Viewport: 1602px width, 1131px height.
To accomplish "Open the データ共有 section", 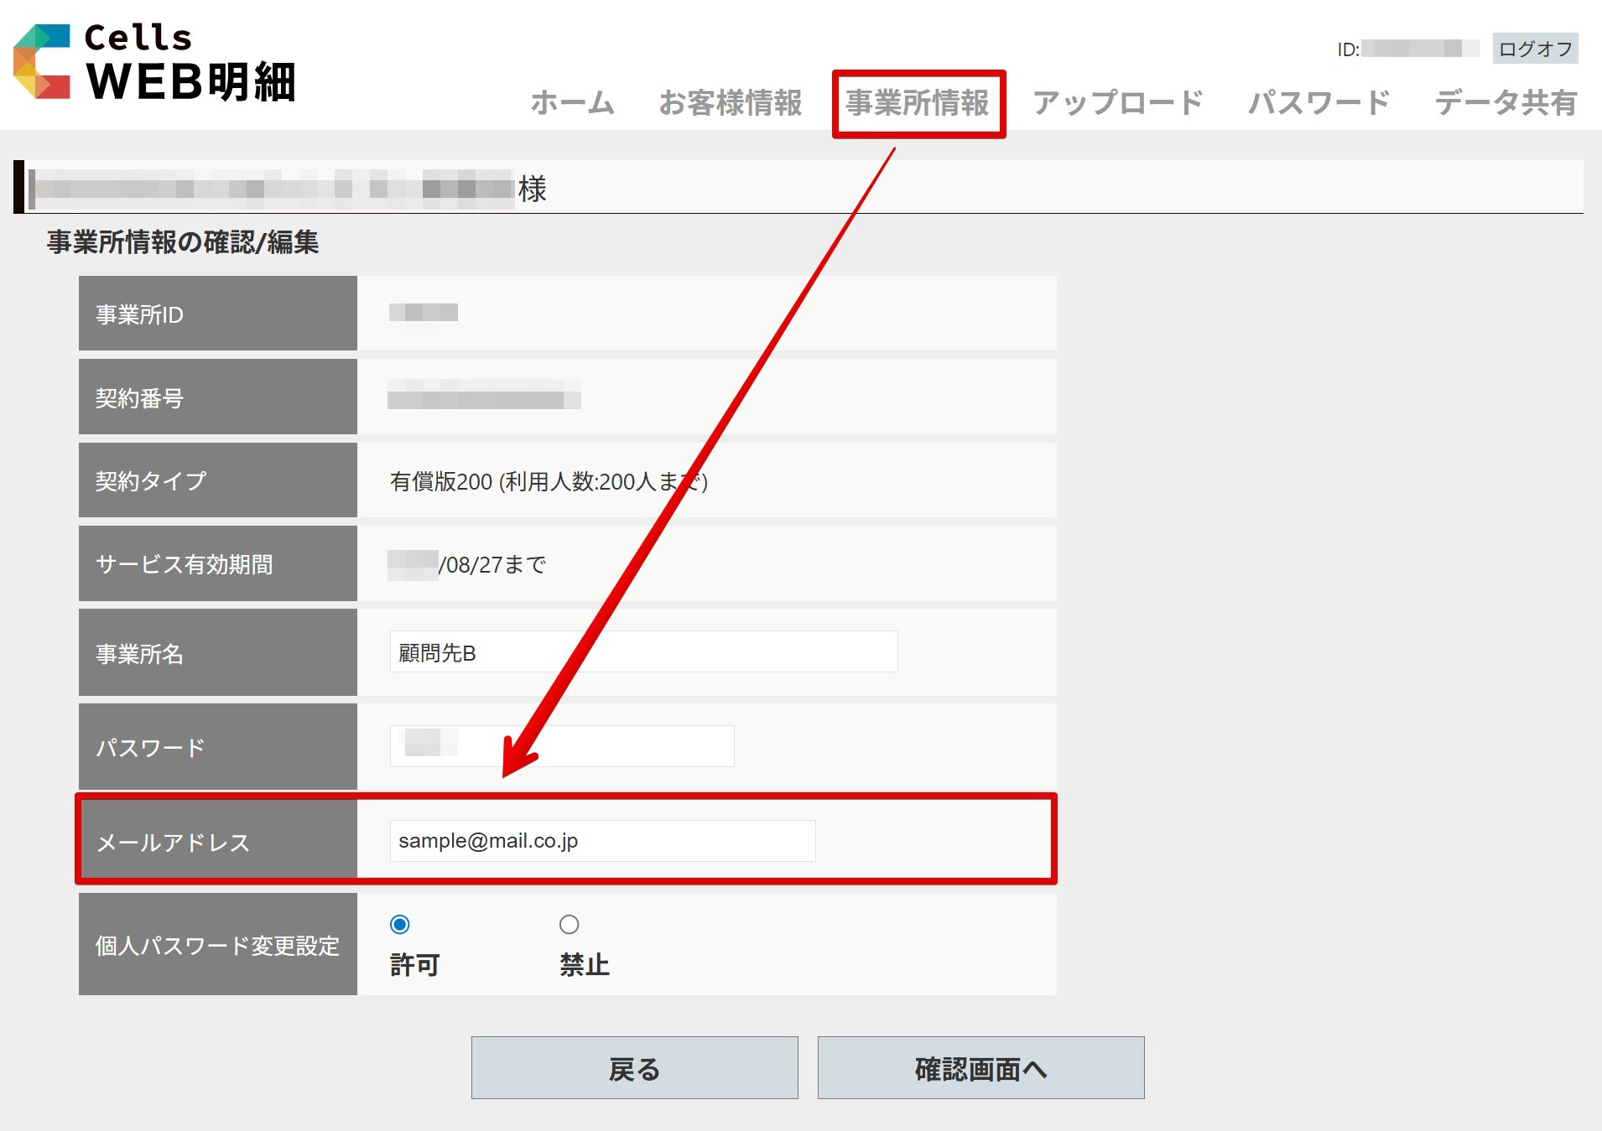I will pos(1506,103).
